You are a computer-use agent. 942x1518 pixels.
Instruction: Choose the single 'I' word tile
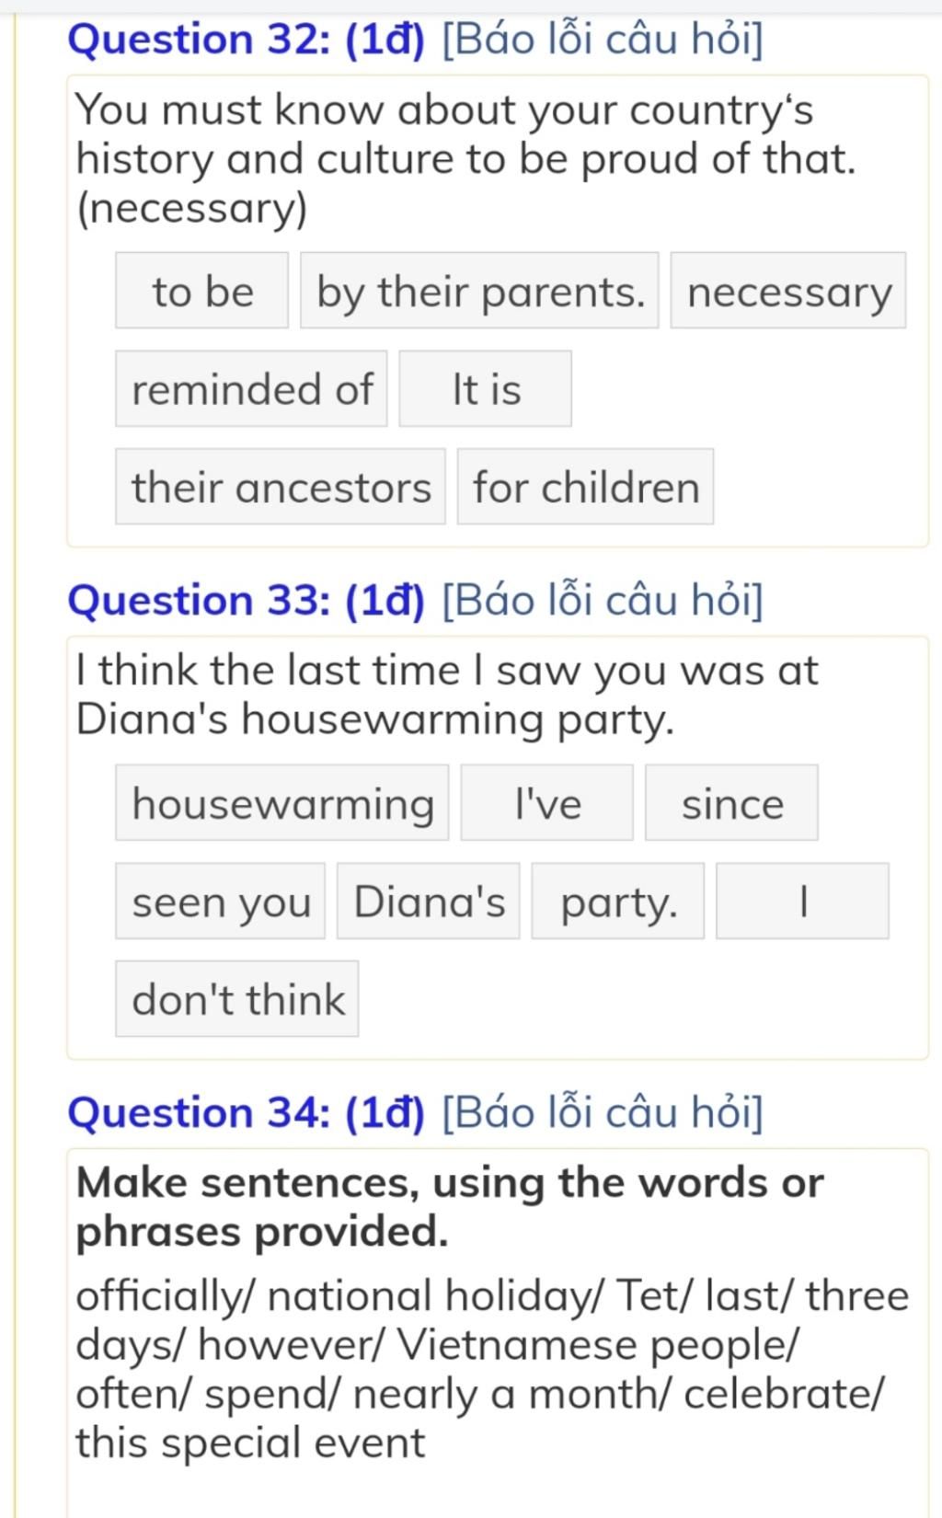(803, 902)
